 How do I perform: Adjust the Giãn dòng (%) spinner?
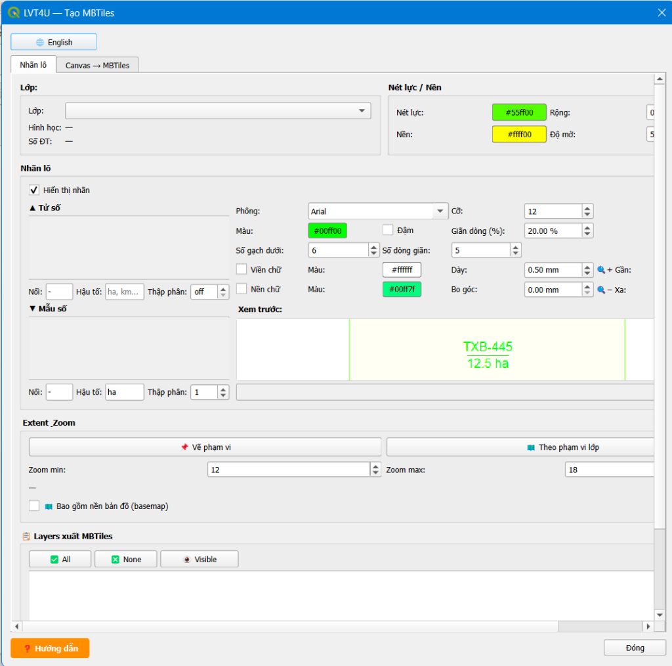coord(558,231)
